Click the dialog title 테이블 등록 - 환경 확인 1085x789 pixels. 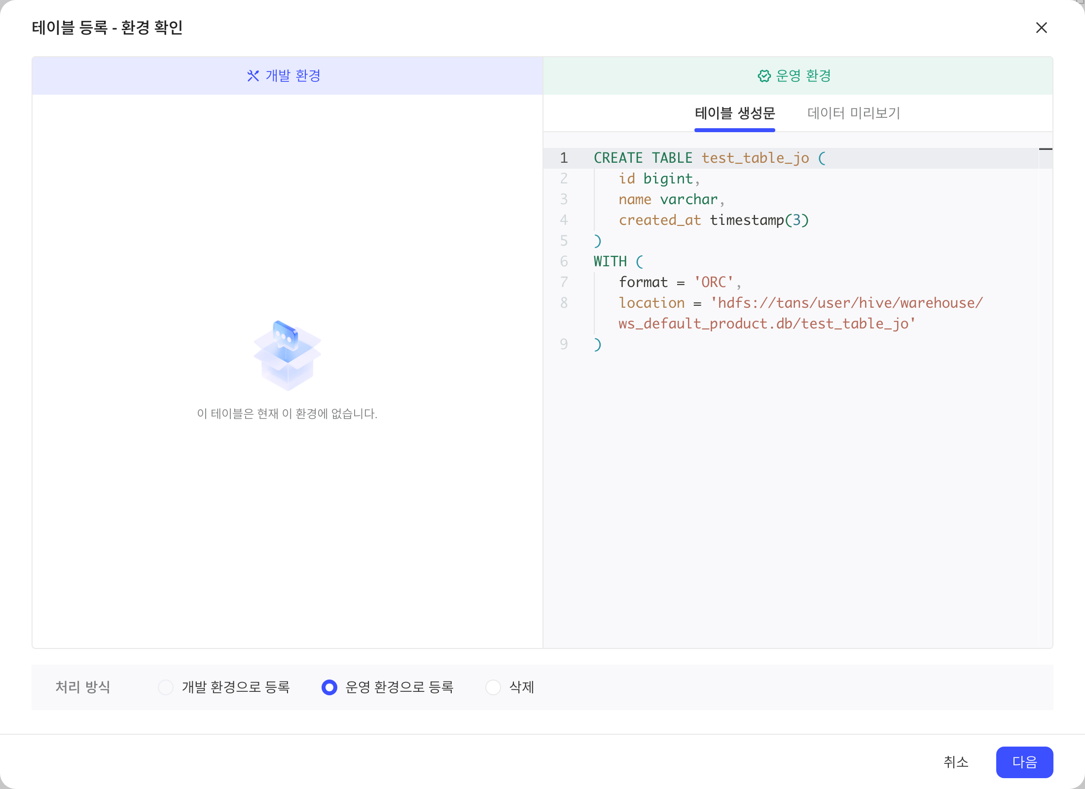[108, 28]
